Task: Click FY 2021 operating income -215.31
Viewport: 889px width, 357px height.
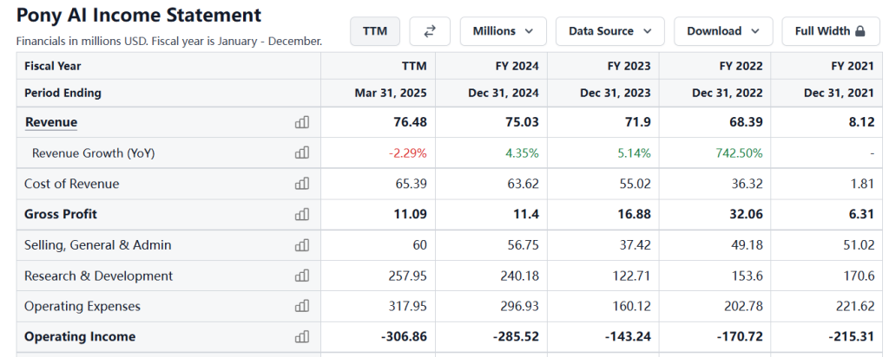Action: click(x=852, y=336)
